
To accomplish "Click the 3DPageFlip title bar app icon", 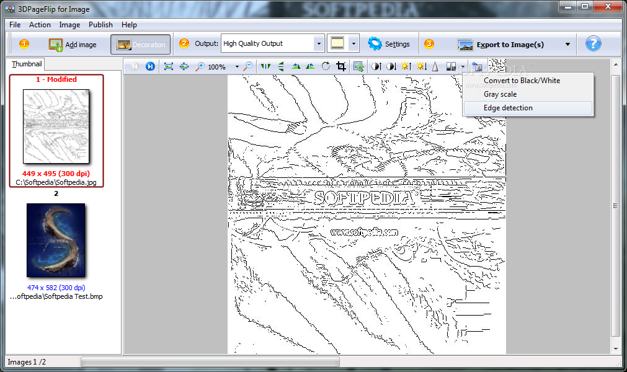I will coord(10,9).
